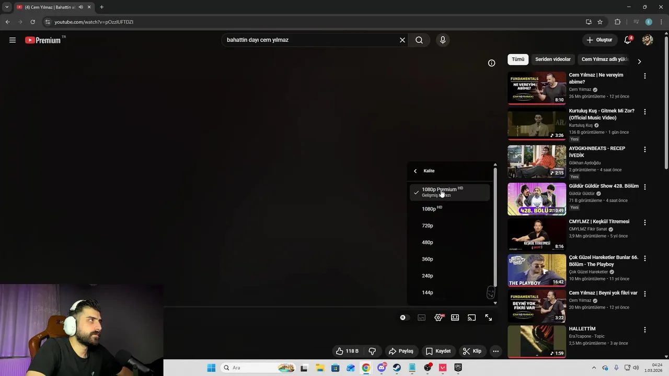The image size is (669, 376).
Task: Go back from Kalite menu arrow
Action: tap(416, 171)
